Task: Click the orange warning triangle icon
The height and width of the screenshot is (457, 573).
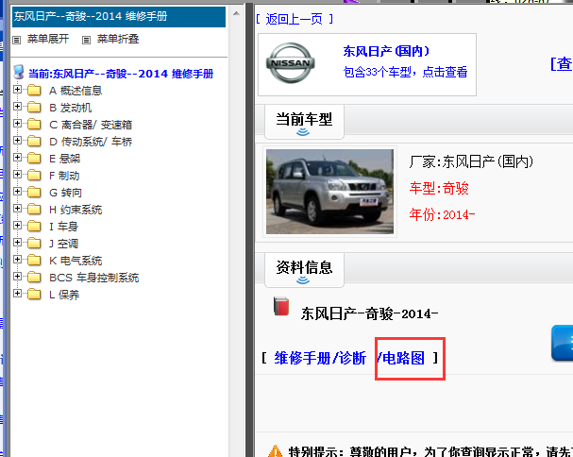Action: (275, 450)
